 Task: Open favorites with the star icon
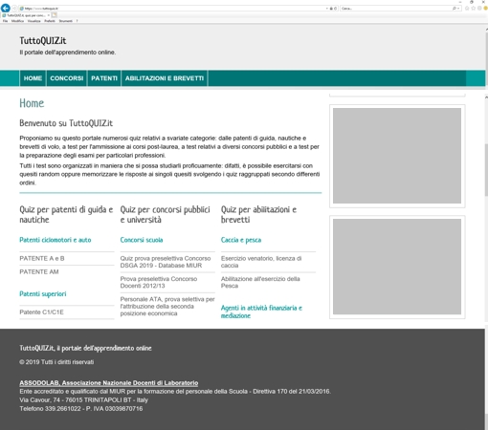474,9
